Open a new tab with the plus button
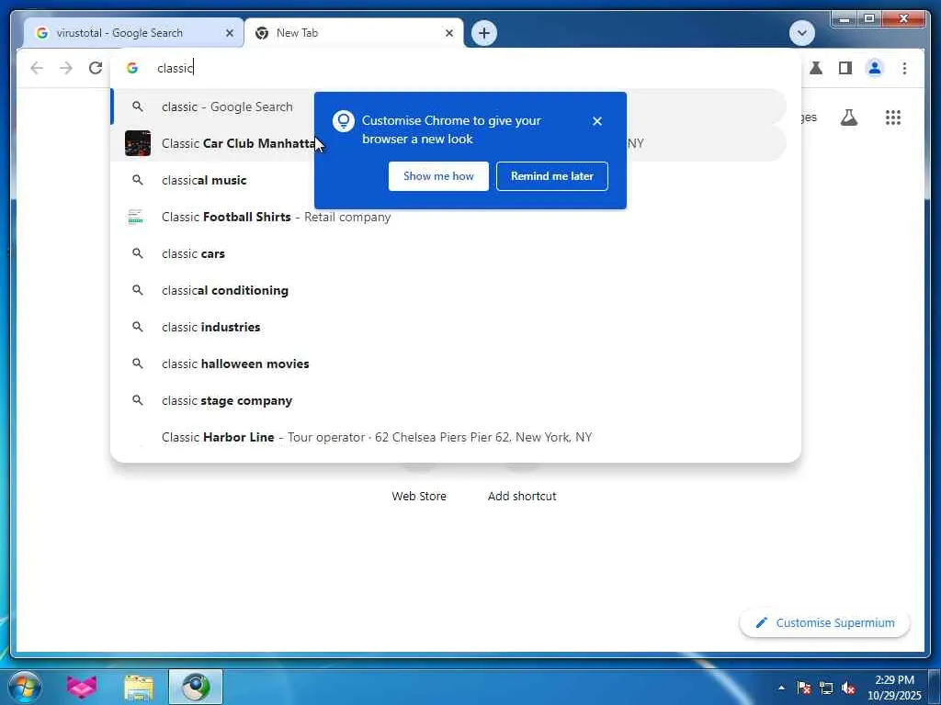Viewport: 941px width, 705px height. pyautogui.click(x=483, y=32)
